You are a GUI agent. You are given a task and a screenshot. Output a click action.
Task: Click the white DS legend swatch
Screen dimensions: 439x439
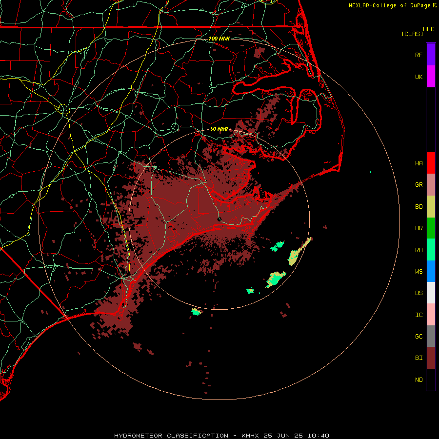coord(431,293)
